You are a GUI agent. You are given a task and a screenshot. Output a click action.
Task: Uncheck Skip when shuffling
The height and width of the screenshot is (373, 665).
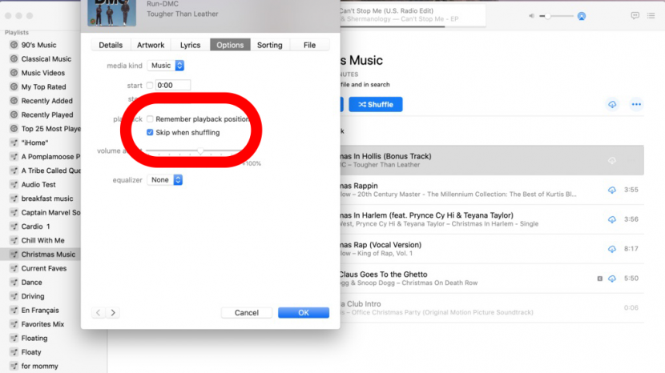(150, 132)
